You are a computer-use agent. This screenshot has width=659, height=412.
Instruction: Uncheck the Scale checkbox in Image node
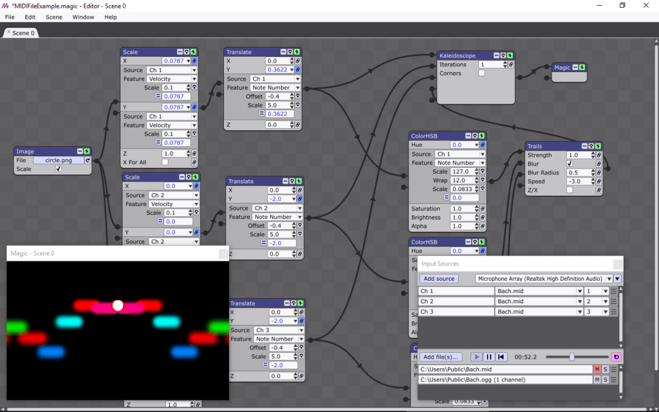(x=59, y=169)
